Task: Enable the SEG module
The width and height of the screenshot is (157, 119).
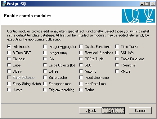Action: [x=81, y=65]
